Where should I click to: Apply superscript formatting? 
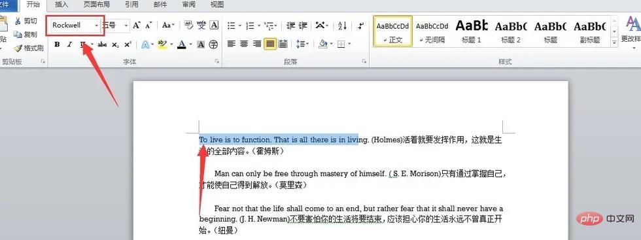coord(128,44)
